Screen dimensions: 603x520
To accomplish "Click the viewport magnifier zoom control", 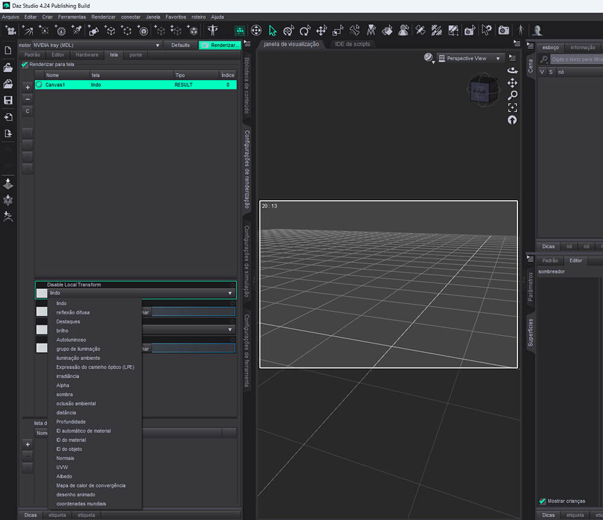I will pos(512,95).
